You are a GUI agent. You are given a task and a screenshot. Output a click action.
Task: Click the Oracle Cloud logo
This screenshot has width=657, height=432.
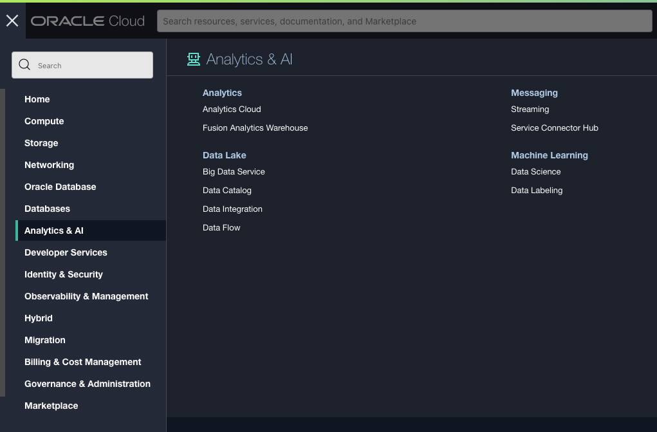click(x=88, y=21)
